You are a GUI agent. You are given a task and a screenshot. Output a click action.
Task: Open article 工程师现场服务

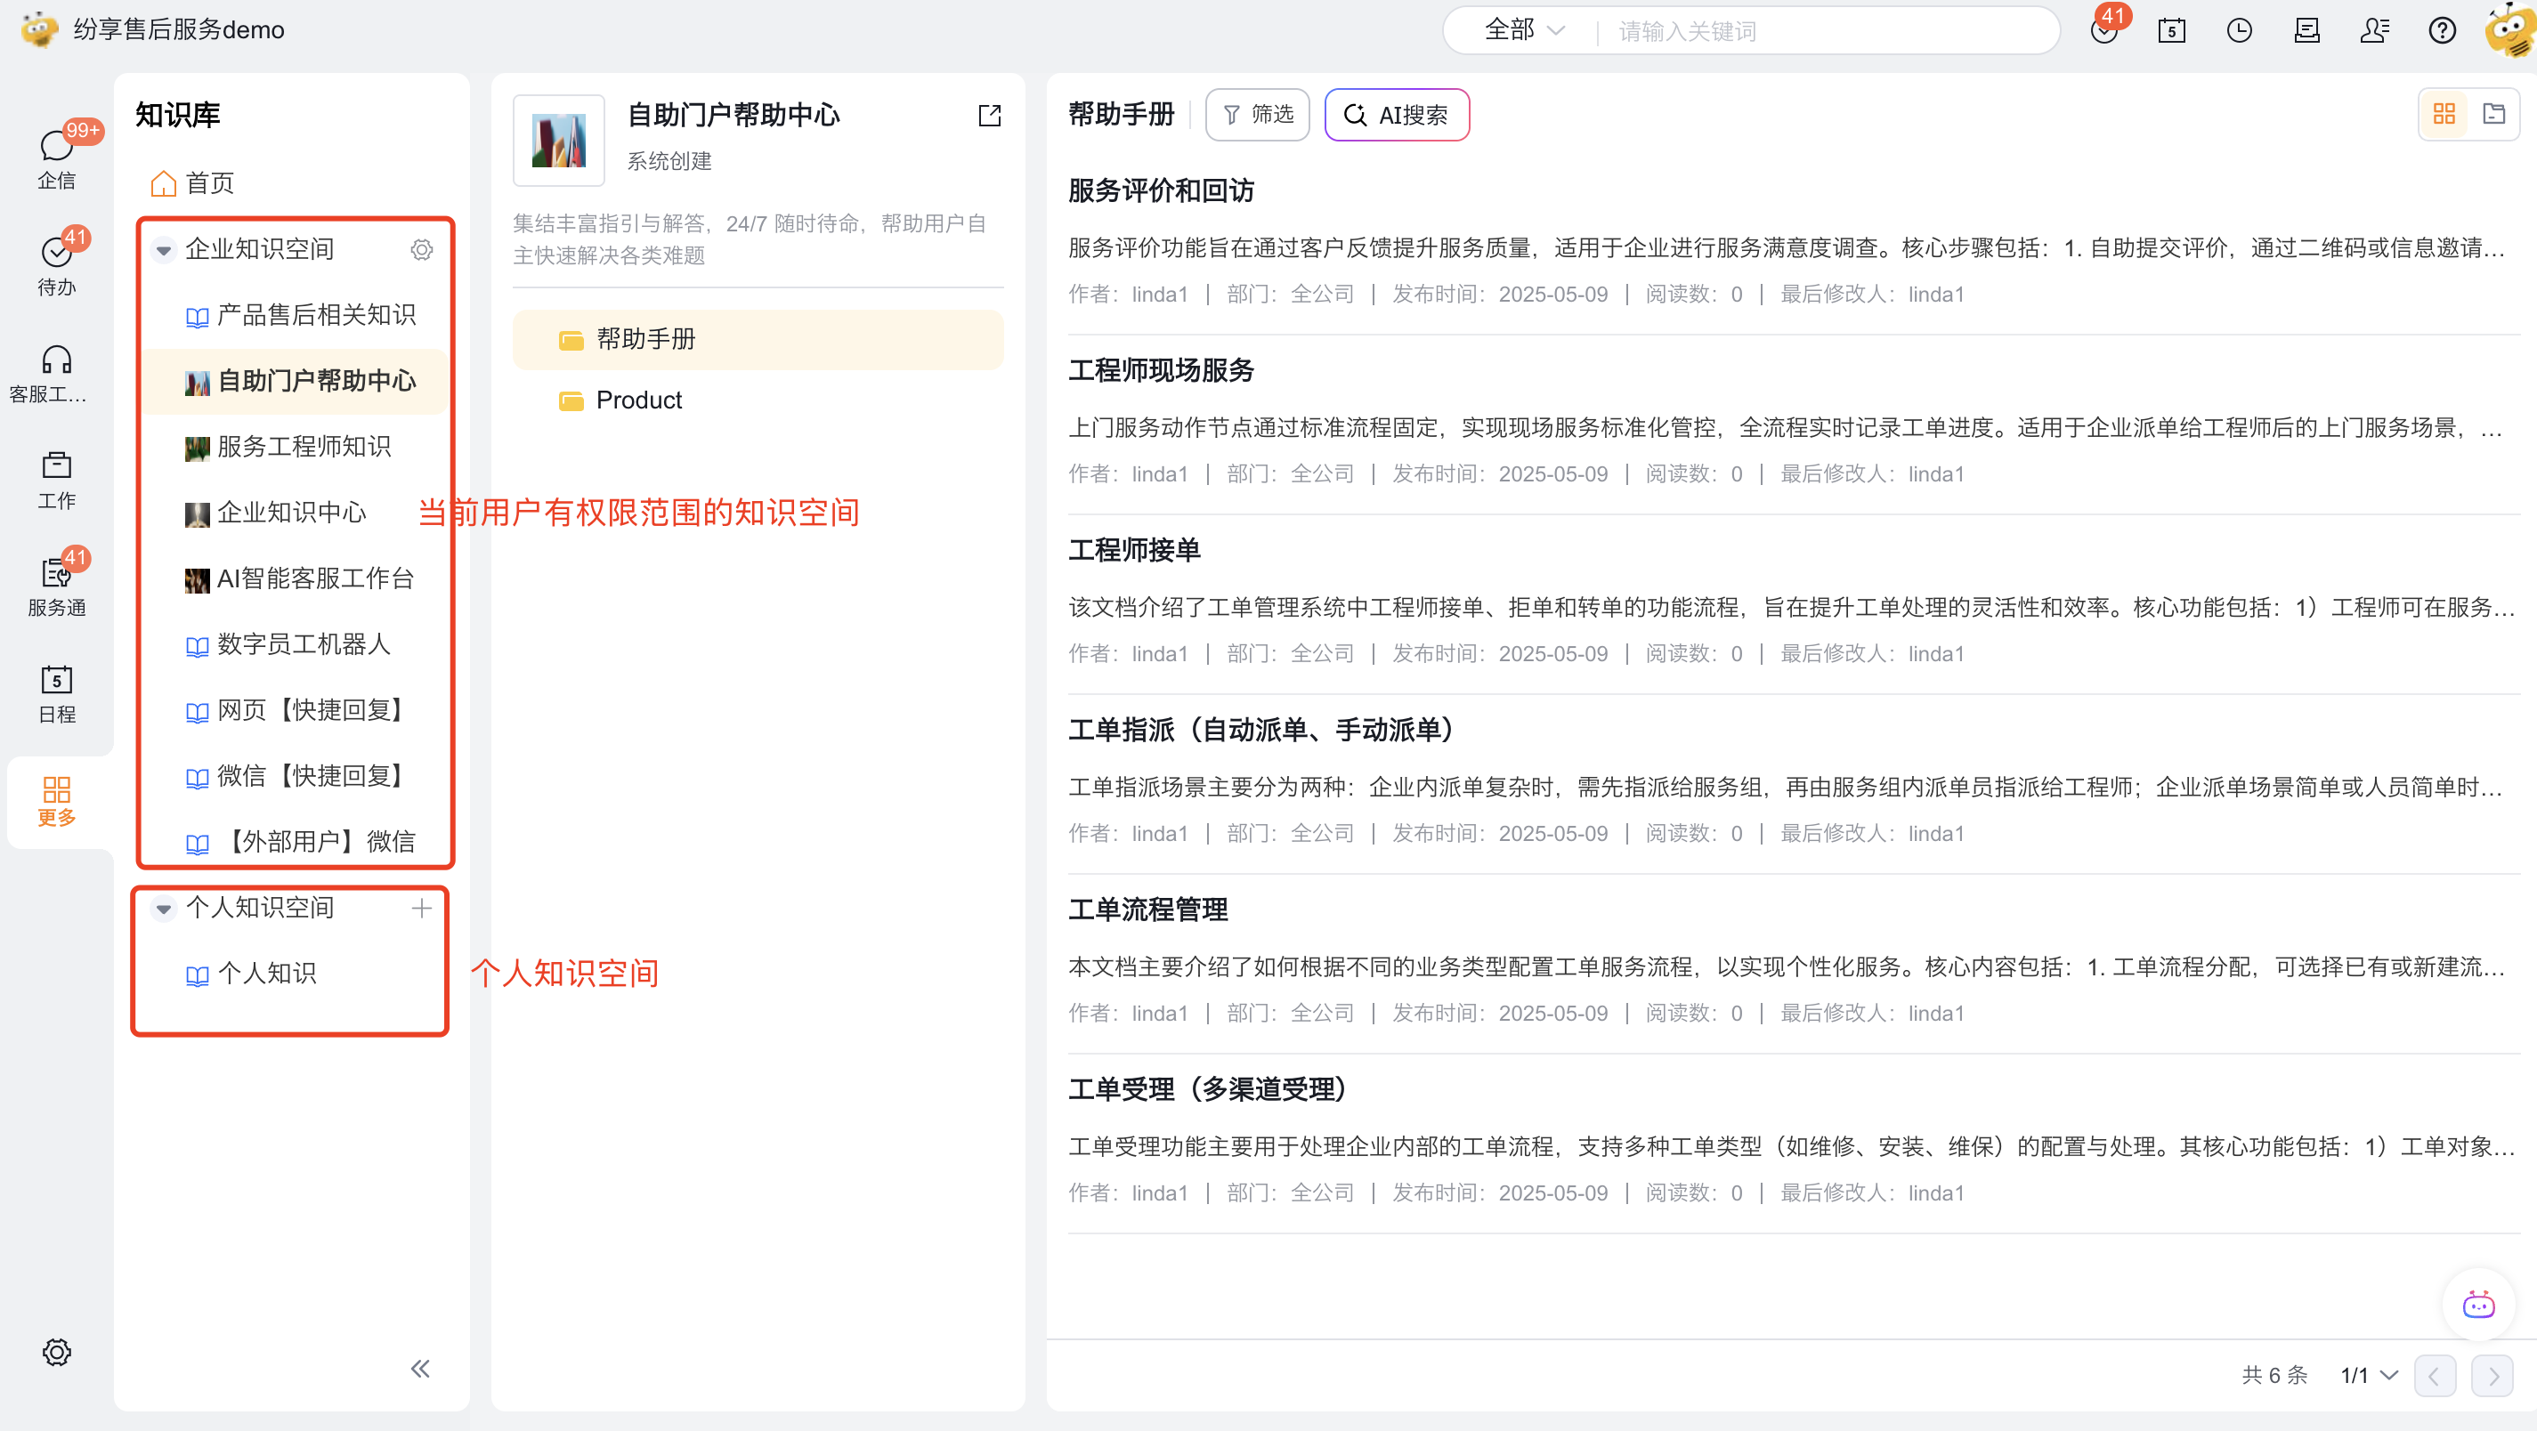(1161, 371)
